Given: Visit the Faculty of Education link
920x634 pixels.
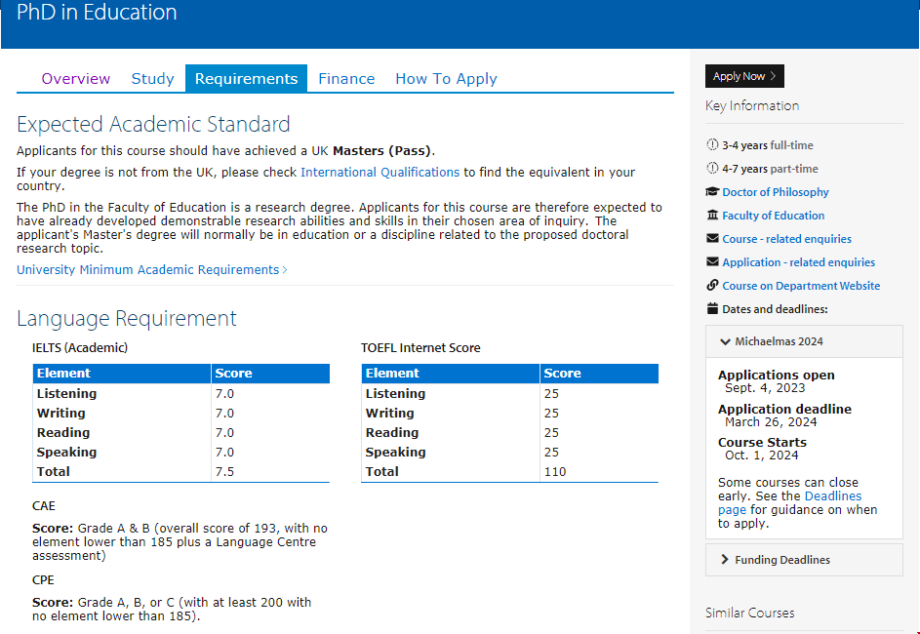Looking at the screenshot, I should (773, 216).
